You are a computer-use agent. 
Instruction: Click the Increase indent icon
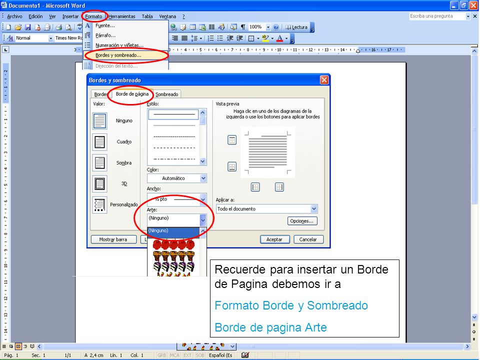[x=239, y=38]
